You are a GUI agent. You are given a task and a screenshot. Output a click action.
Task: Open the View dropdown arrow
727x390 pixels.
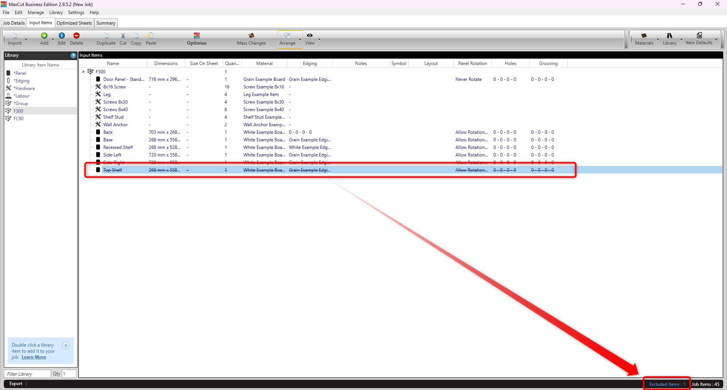[319, 39]
